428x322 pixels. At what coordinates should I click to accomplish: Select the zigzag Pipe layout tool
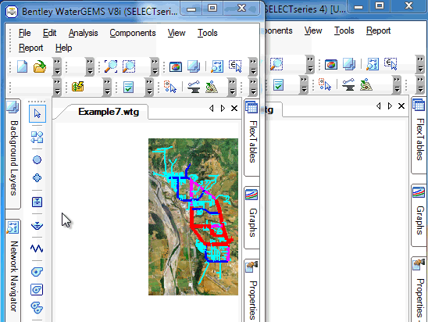(37, 249)
